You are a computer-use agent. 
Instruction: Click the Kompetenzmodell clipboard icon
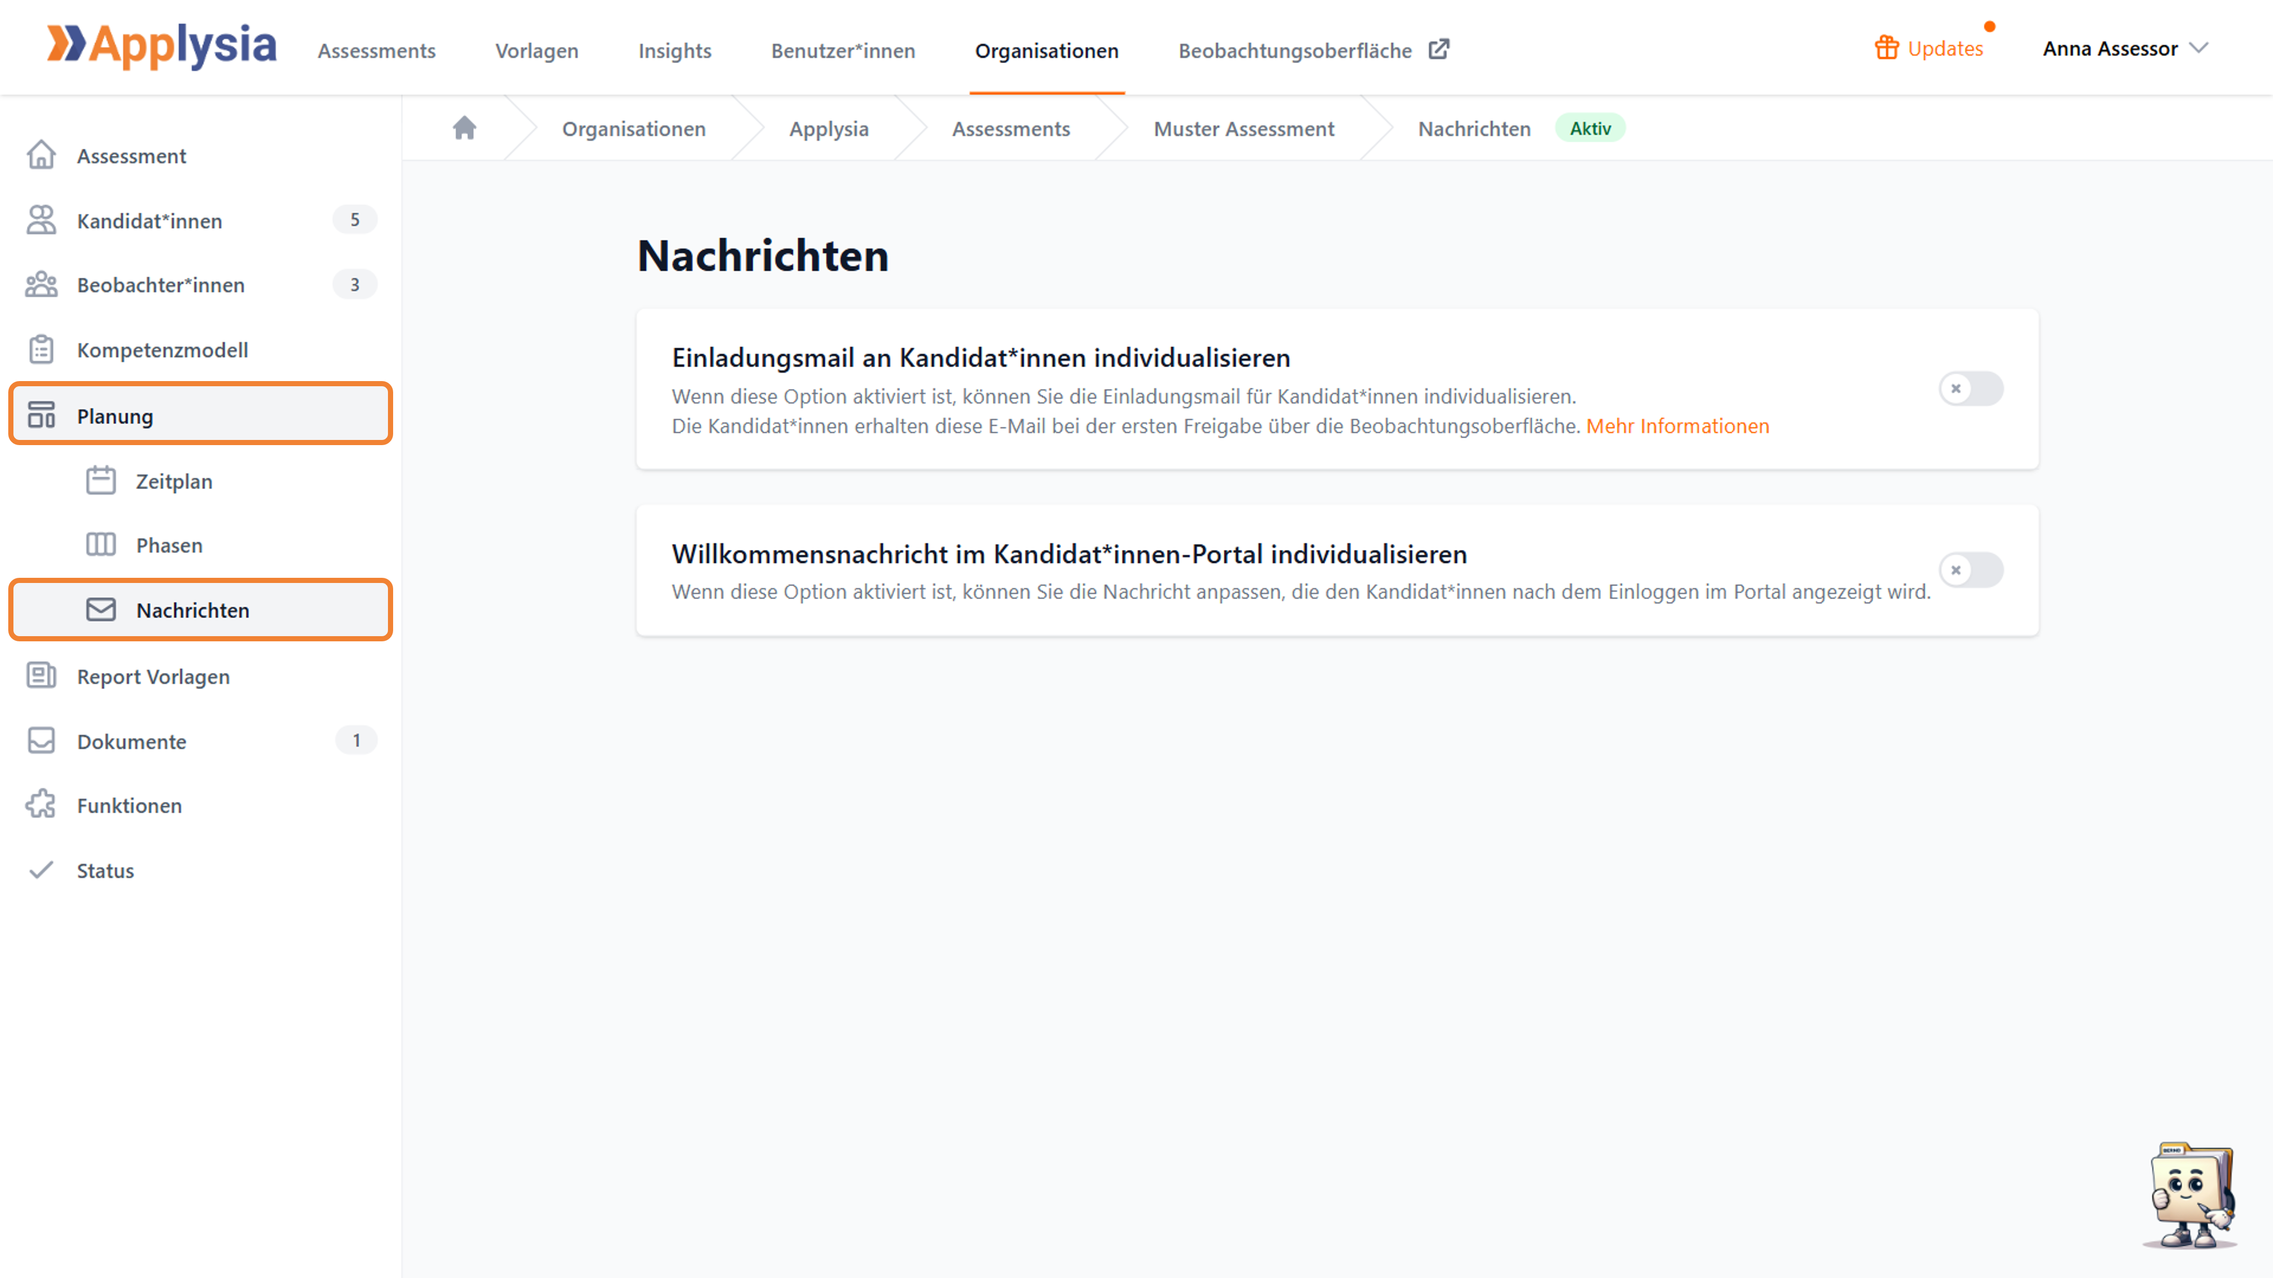point(41,350)
